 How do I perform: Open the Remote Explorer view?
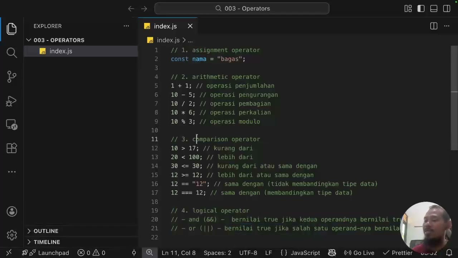click(11, 124)
